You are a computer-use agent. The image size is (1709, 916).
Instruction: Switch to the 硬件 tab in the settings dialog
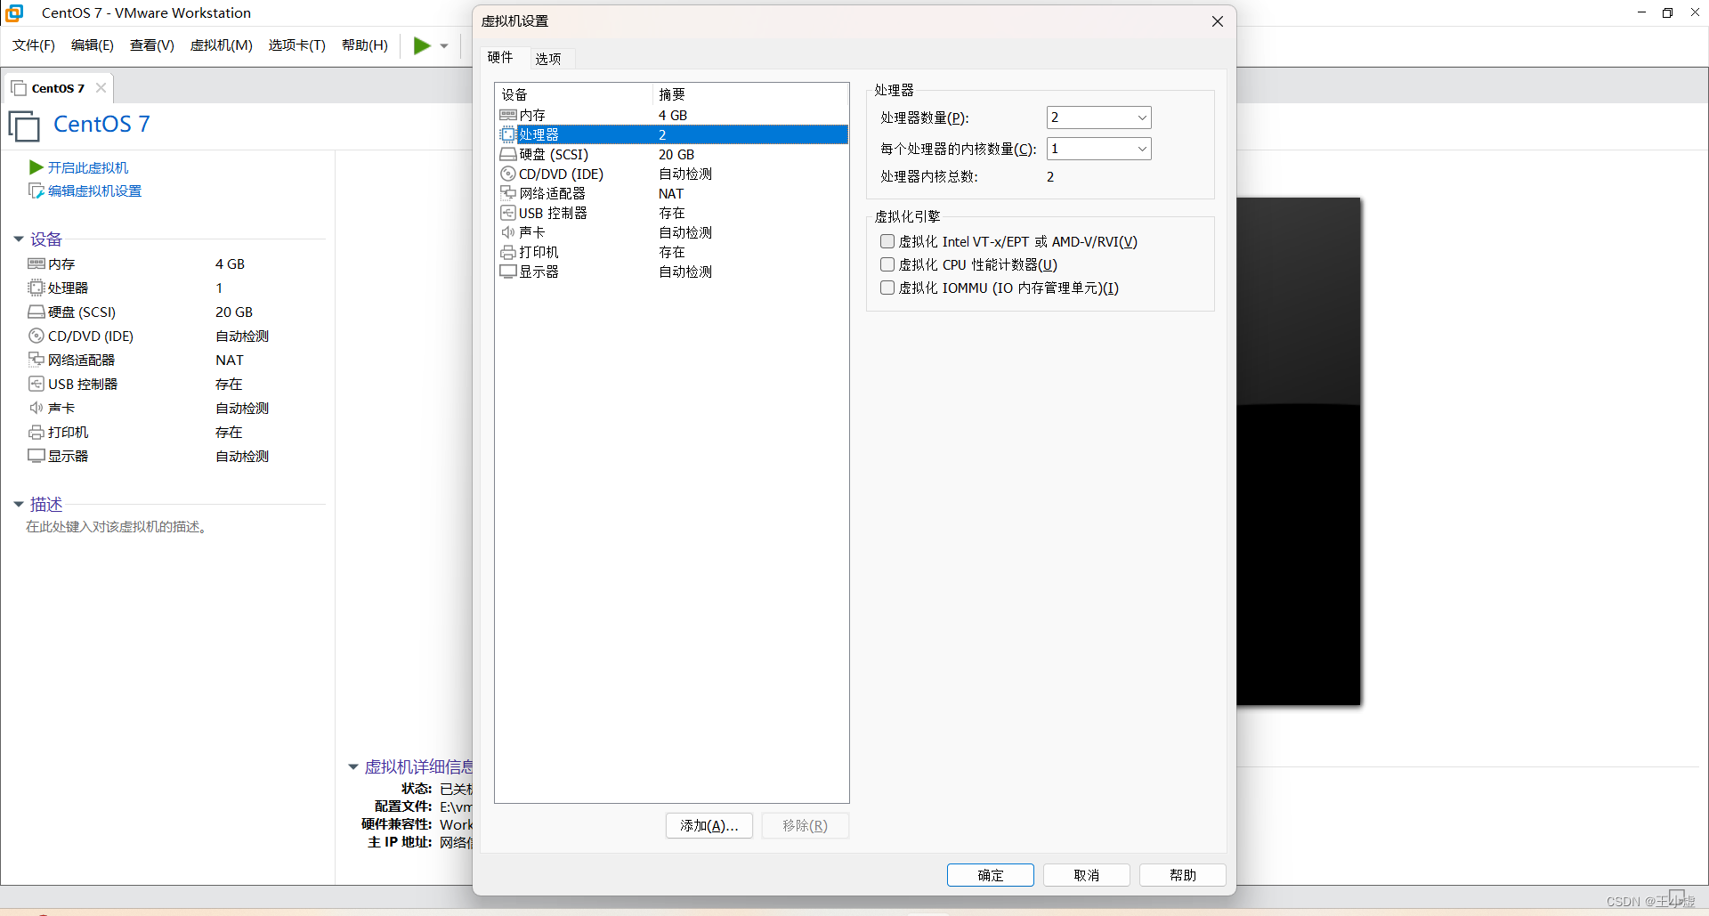coord(501,57)
